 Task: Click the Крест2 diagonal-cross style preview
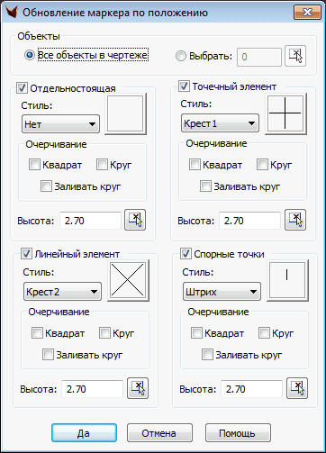click(128, 280)
